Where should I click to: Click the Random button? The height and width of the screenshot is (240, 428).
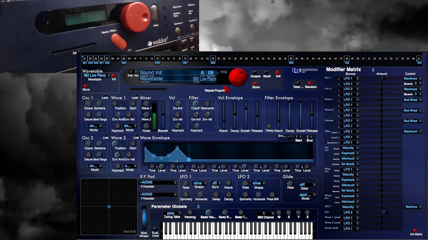point(310,83)
